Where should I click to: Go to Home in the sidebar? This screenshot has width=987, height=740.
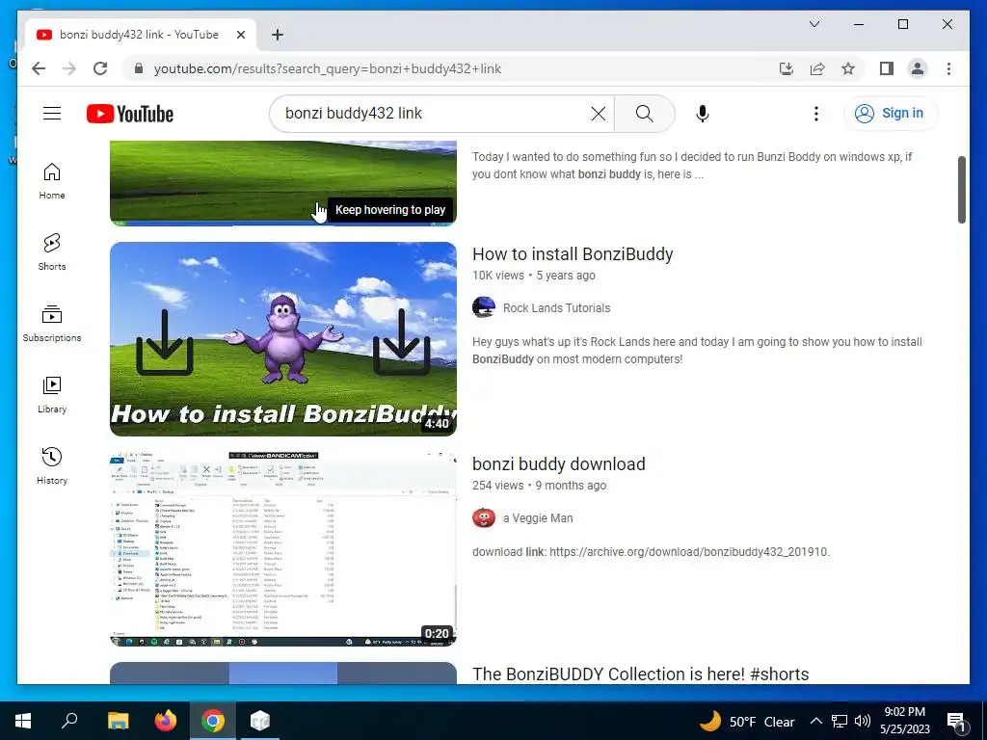pyautogui.click(x=52, y=181)
